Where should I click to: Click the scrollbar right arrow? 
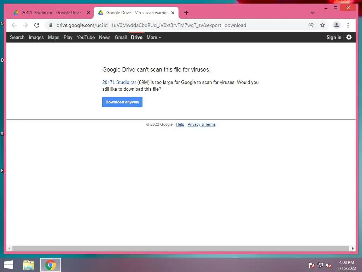352,248
